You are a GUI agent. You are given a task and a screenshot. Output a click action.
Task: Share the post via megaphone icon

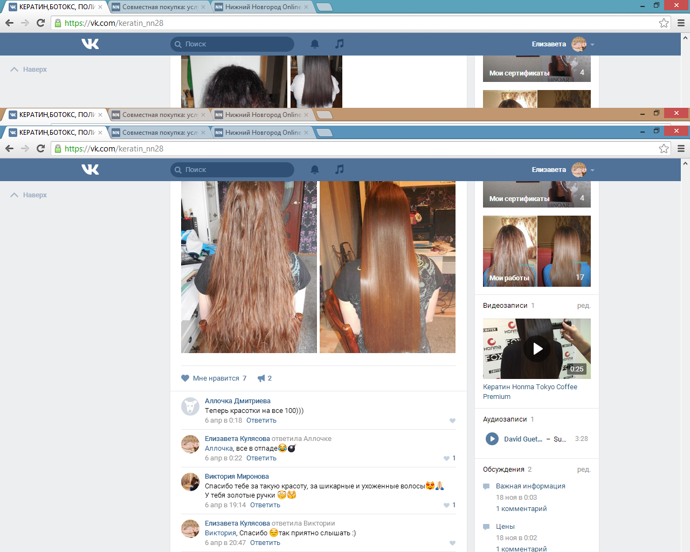(261, 378)
